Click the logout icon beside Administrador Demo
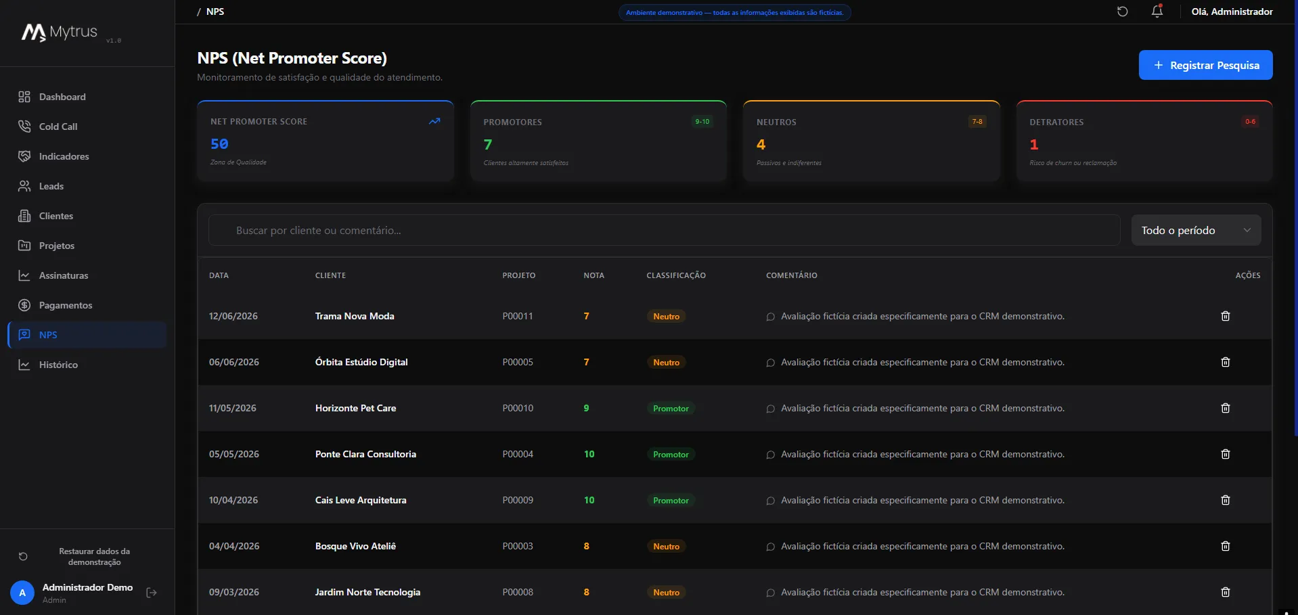The height and width of the screenshot is (615, 1298). [x=152, y=593]
